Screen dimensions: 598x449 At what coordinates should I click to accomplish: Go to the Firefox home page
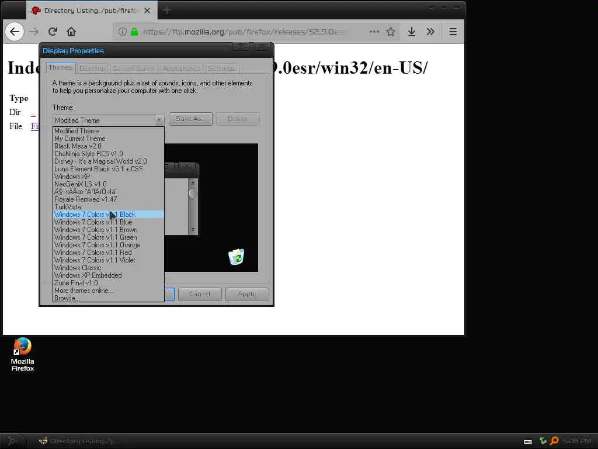pos(71,32)
